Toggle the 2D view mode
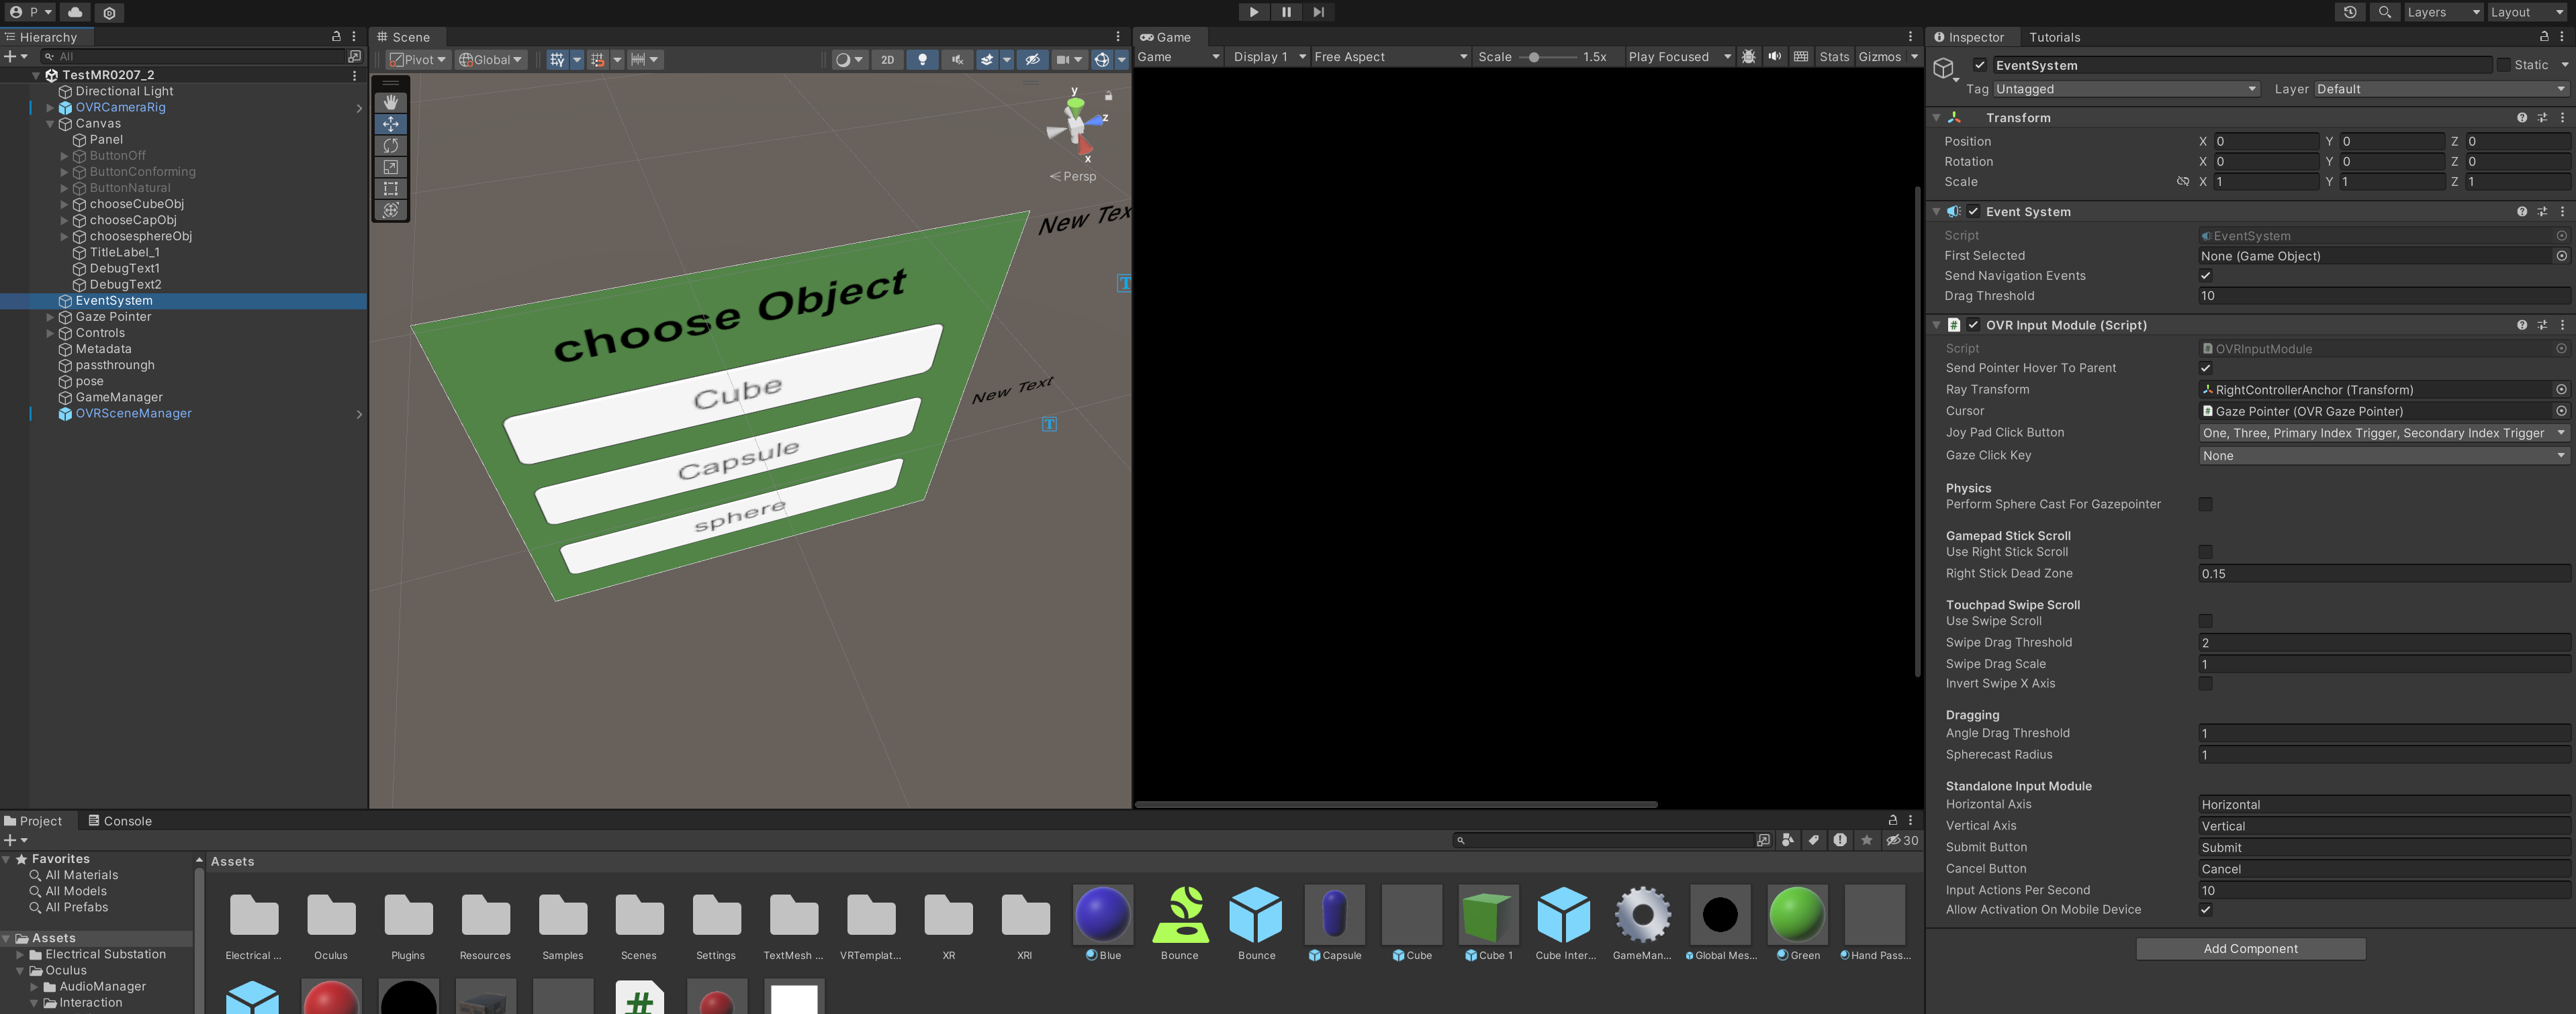 pos(887,60)
